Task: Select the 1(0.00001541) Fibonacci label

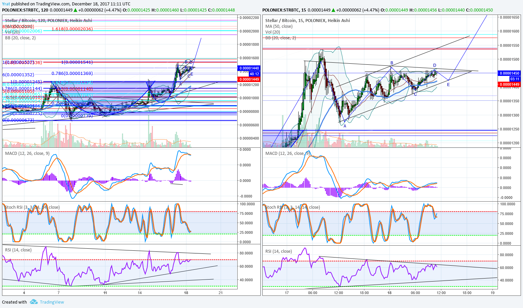Action: [x=77, y=62]
